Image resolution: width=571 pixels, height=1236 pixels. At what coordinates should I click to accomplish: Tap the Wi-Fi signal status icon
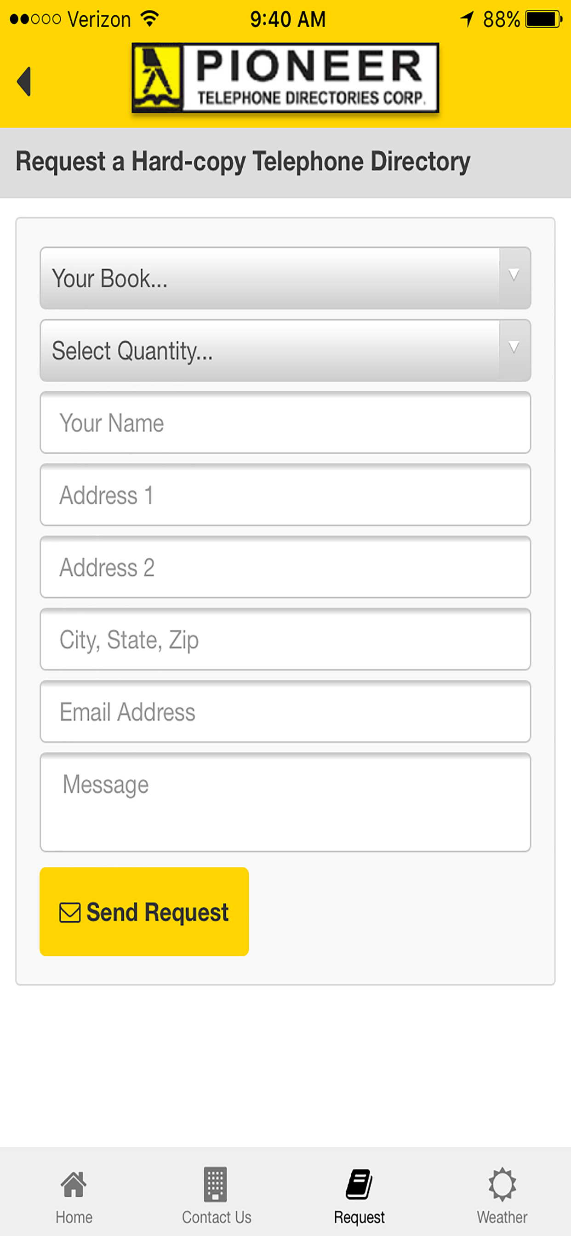click(150, 19)
